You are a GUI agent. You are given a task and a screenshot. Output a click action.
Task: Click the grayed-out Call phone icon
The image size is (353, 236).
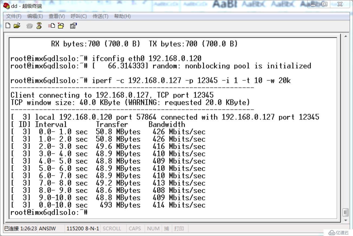pyautogui.click(x=30, y=26)
